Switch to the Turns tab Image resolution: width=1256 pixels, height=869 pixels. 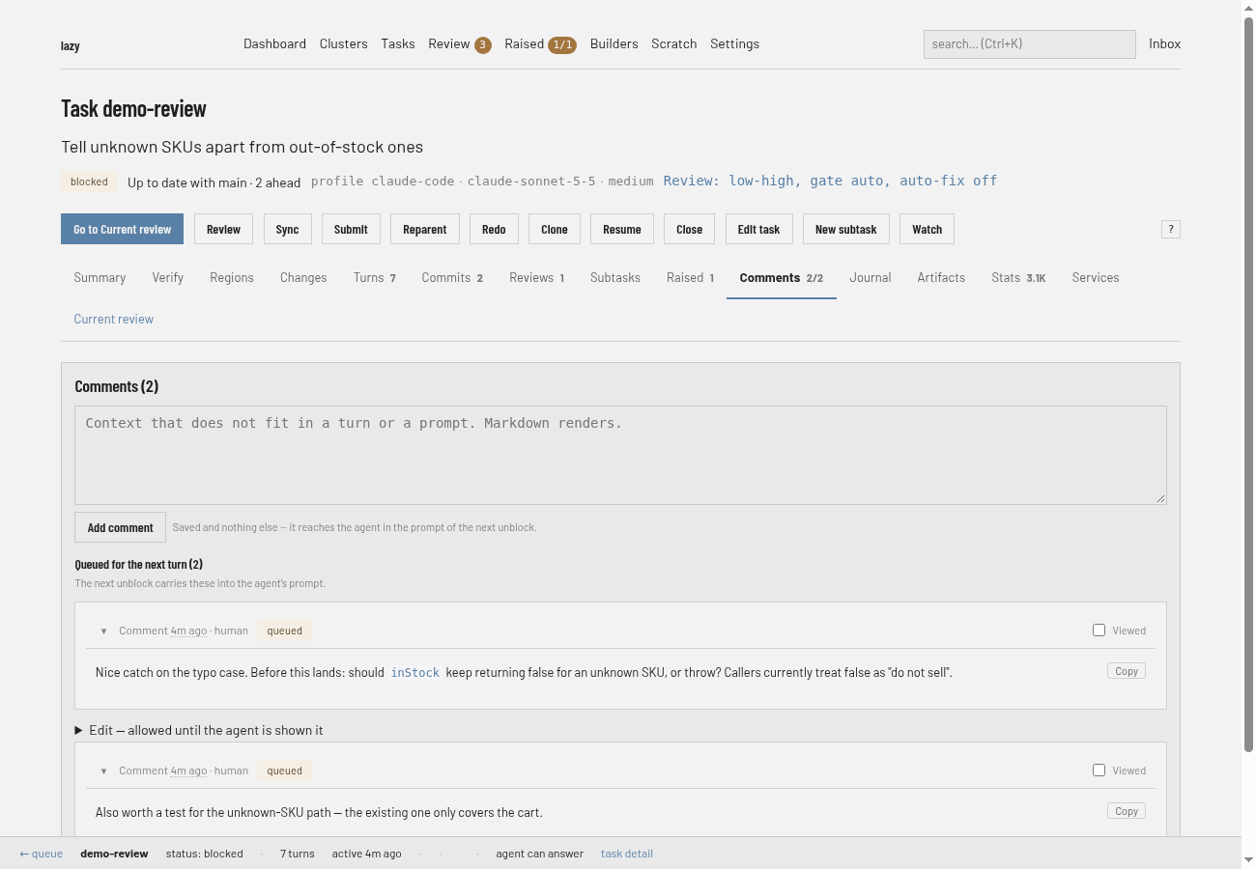coord(375,277)
